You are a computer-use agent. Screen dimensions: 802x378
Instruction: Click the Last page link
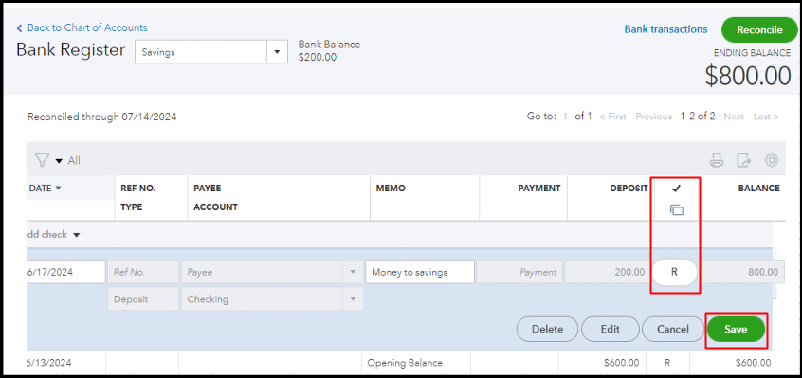click(766, 117)
